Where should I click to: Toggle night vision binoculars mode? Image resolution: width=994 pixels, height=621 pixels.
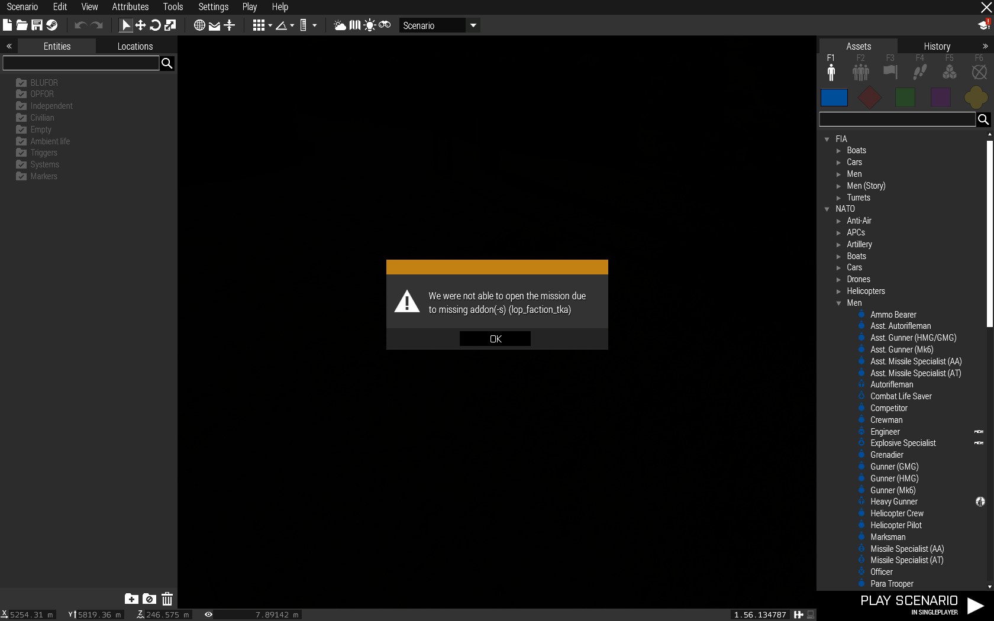[385, 25]
